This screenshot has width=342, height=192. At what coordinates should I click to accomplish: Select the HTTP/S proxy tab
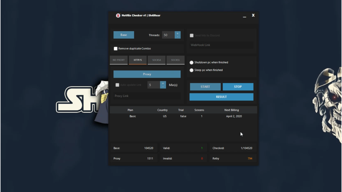138,60
